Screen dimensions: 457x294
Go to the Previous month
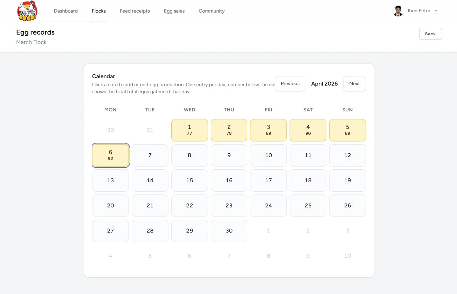(x=290, y=84)
